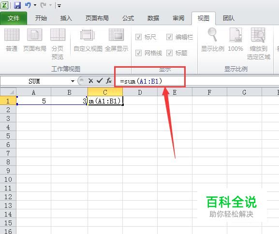The width and height of the screenshot is (279, 234).
Task: Select column C header
Action: click(x=105, y=92)
